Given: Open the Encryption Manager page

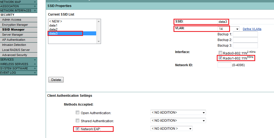Looking at the screenshot, I should coord(15,25).
